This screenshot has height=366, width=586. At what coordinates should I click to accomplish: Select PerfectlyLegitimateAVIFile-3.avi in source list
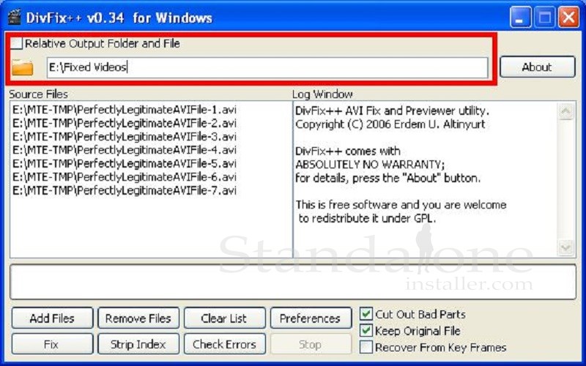[125, 136]
